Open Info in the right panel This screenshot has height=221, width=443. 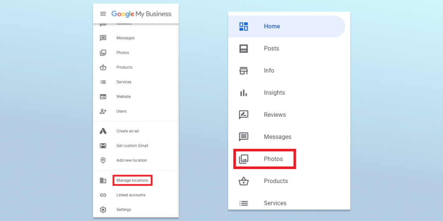(269, 70)
